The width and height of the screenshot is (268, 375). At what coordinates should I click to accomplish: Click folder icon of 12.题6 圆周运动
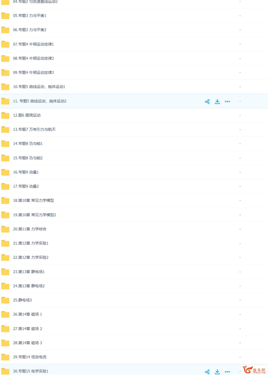[5, 115]
